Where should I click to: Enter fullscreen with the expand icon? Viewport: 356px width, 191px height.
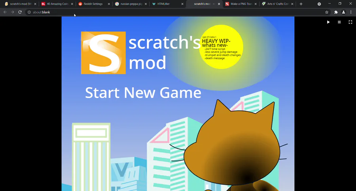(350, 22)
